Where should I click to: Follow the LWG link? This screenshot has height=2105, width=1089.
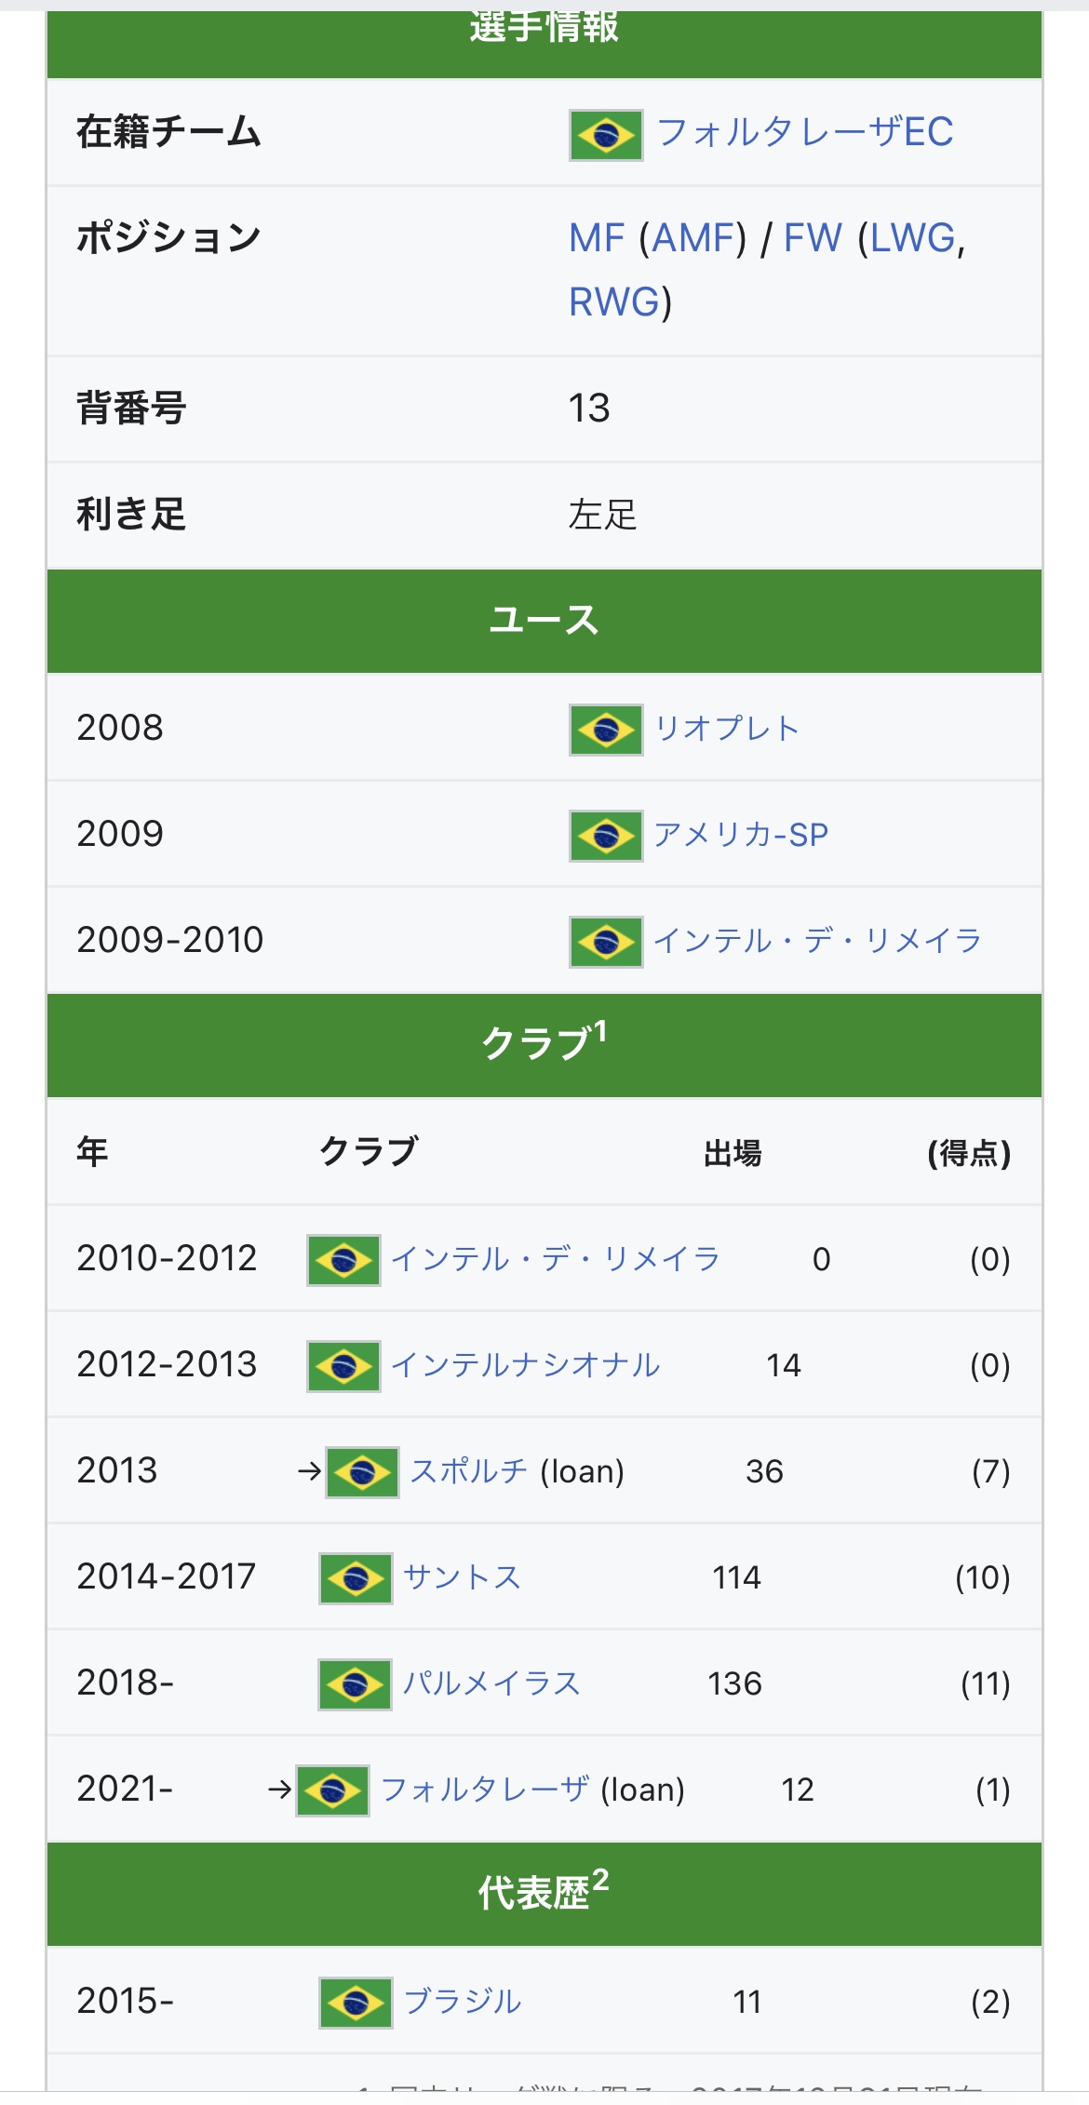coord(912,238)
